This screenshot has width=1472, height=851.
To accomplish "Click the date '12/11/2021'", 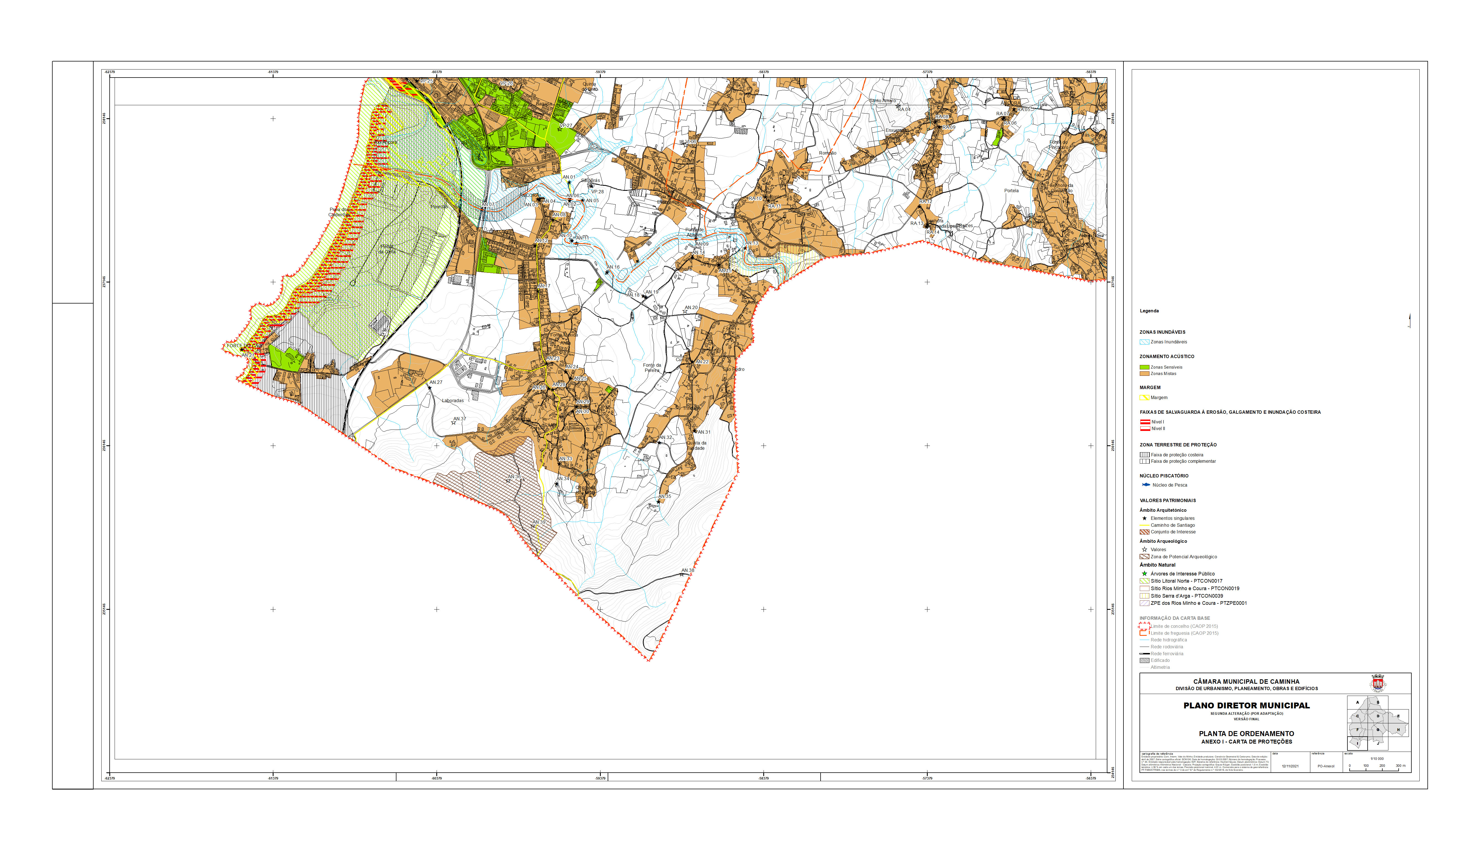I will pyautogui.click(x=1290, y=766).
